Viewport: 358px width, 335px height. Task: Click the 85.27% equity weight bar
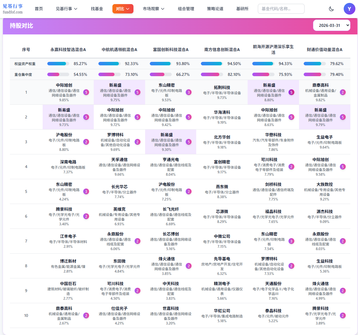(x=58, y=64)
